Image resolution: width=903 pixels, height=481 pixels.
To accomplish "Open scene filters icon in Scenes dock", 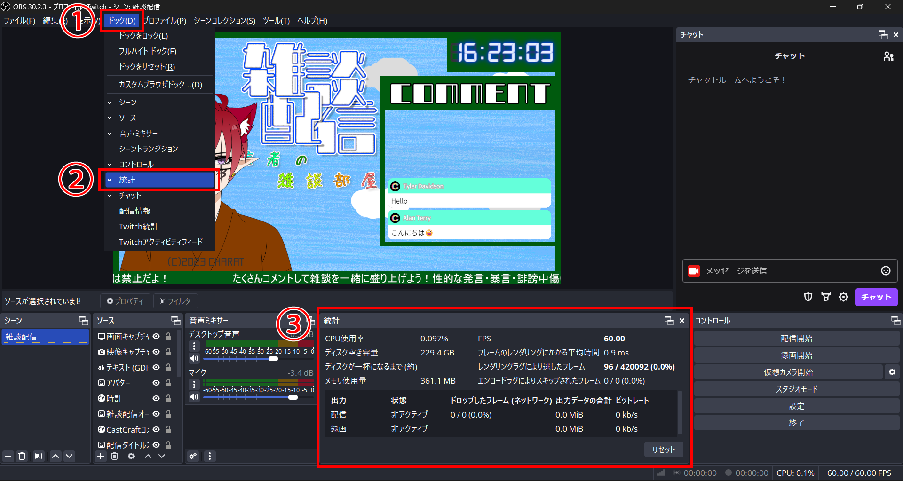I will coord(39,456).
